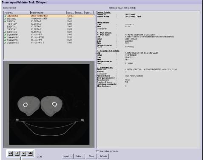
Task: Click the Delete button
Action: [80, 156]
